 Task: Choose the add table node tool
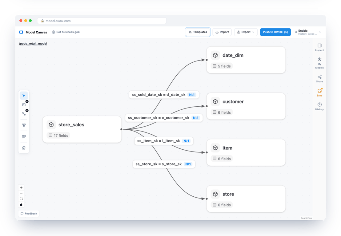click(24, 105)
